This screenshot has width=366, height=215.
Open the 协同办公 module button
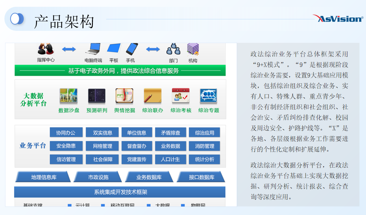coord(66,133)
